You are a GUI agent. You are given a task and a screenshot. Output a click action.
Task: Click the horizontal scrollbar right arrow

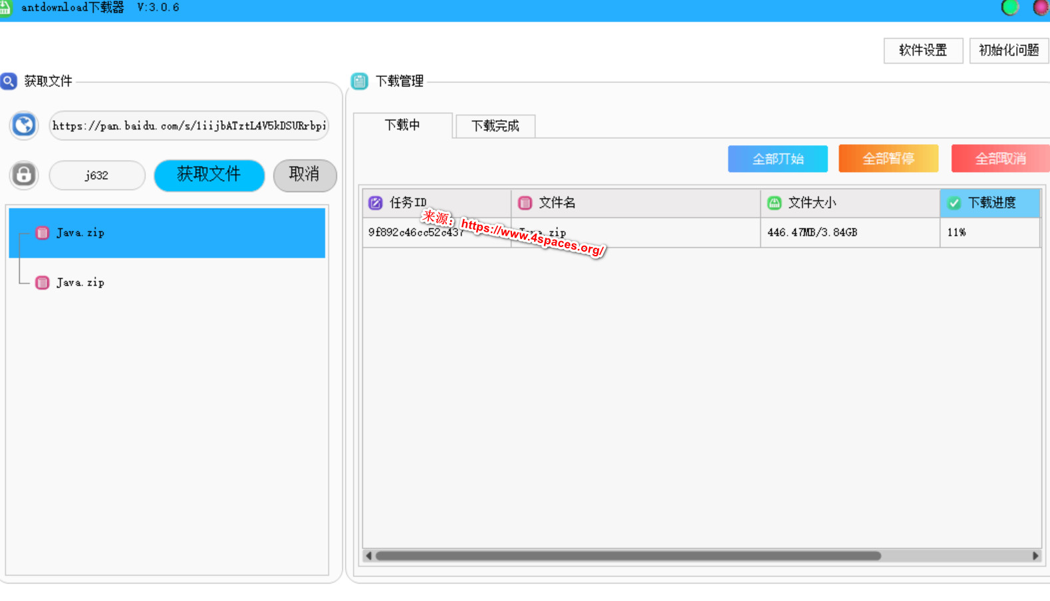pyautogui.click(x=1035, y=556)
